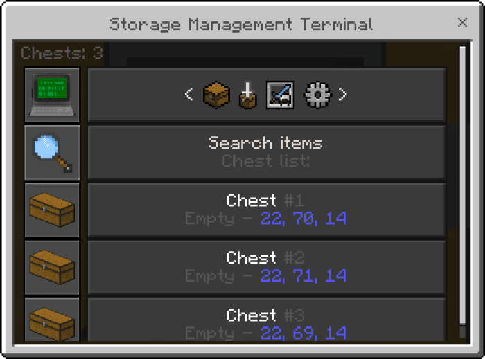Open Chest #1 entry
Viewport: 485px width, 359px height.
click(x=267, y=210)
